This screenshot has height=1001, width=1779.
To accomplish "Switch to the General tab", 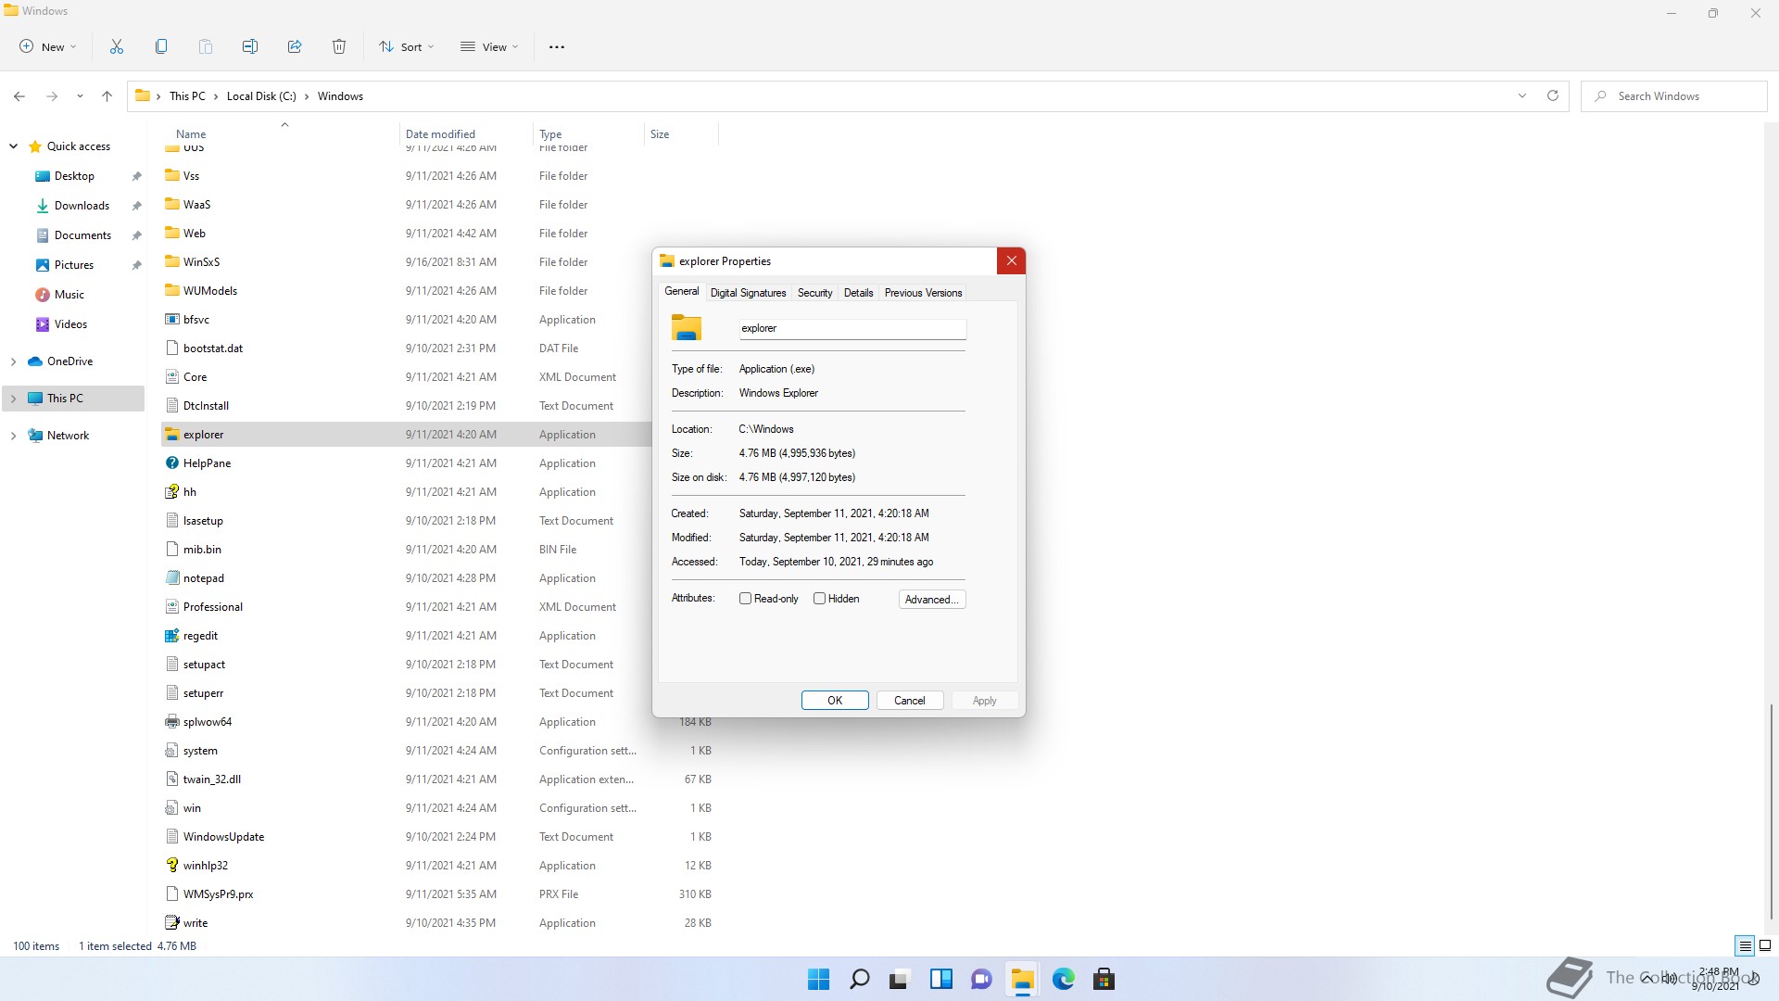I will coord(681,291).
